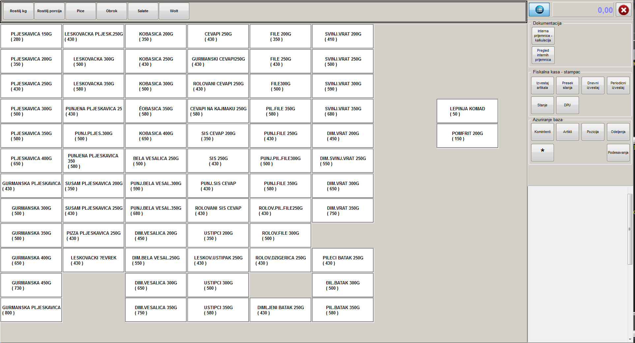The width and height of the screenshot is (635, 343).
Task: Open Podesavanja settings
Action: (x=618, y=152)
